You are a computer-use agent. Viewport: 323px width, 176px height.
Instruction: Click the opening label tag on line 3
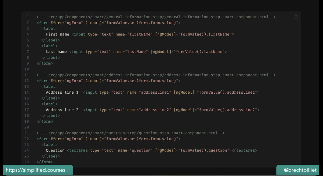point(50,29)
